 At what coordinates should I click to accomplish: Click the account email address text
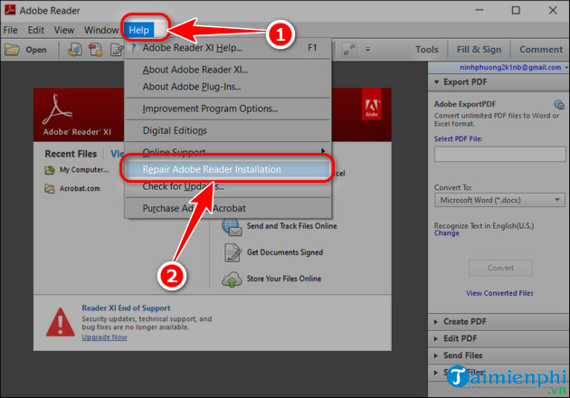(510, 68)
